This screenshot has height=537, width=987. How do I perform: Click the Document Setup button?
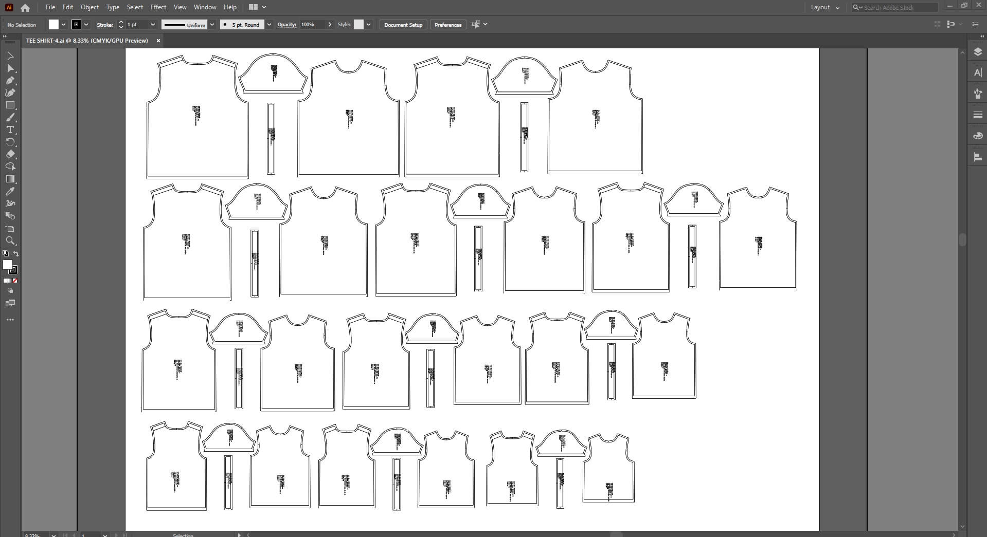(403, 25)
